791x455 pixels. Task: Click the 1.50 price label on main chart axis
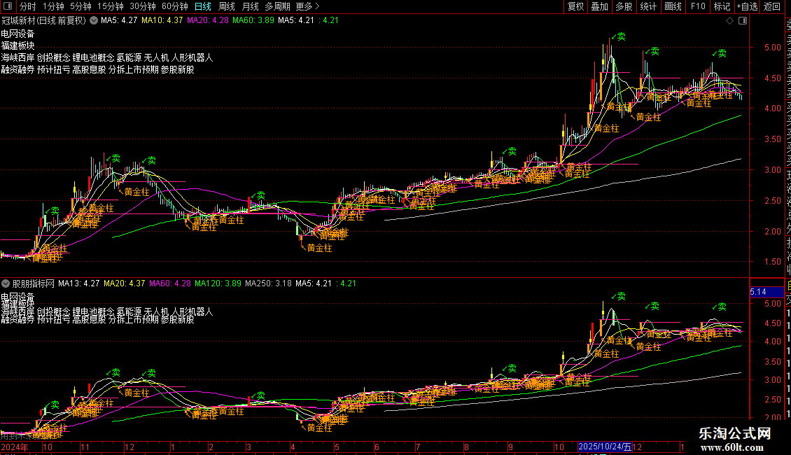(773, 262)
